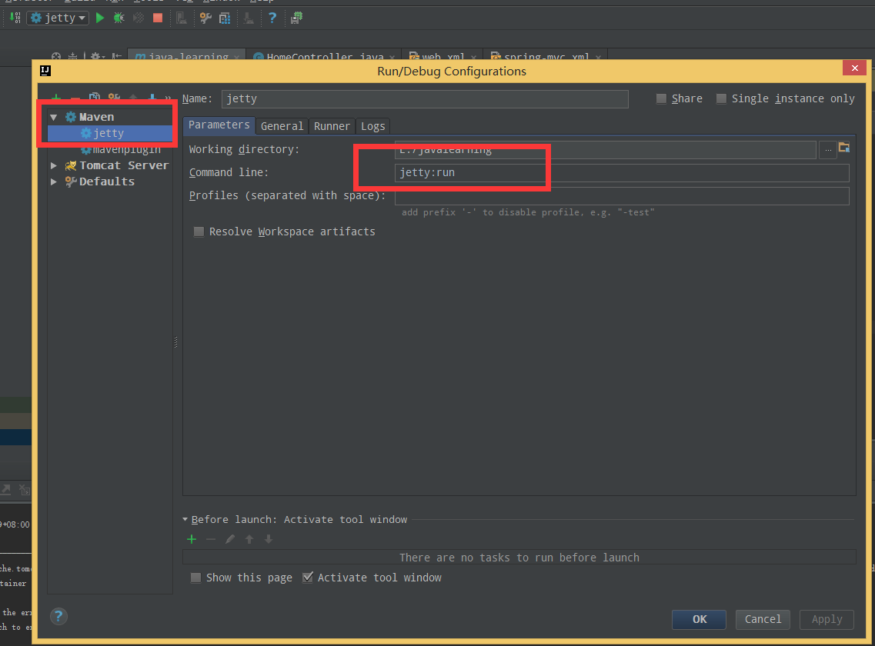The image size is (875, 646).
Task: Copy configuration using the dialog copy icon
Action: [95, 98]
